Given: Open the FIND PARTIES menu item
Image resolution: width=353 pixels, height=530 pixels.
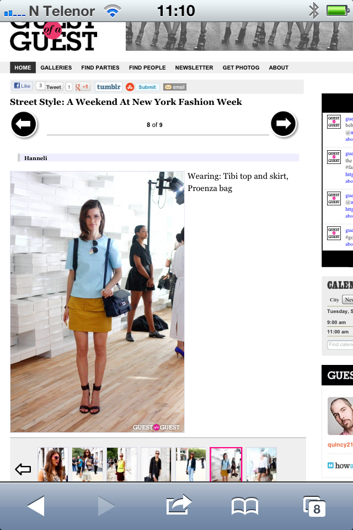Looking at the screenshot, I should pyautogui.click(x=100, y=67).
